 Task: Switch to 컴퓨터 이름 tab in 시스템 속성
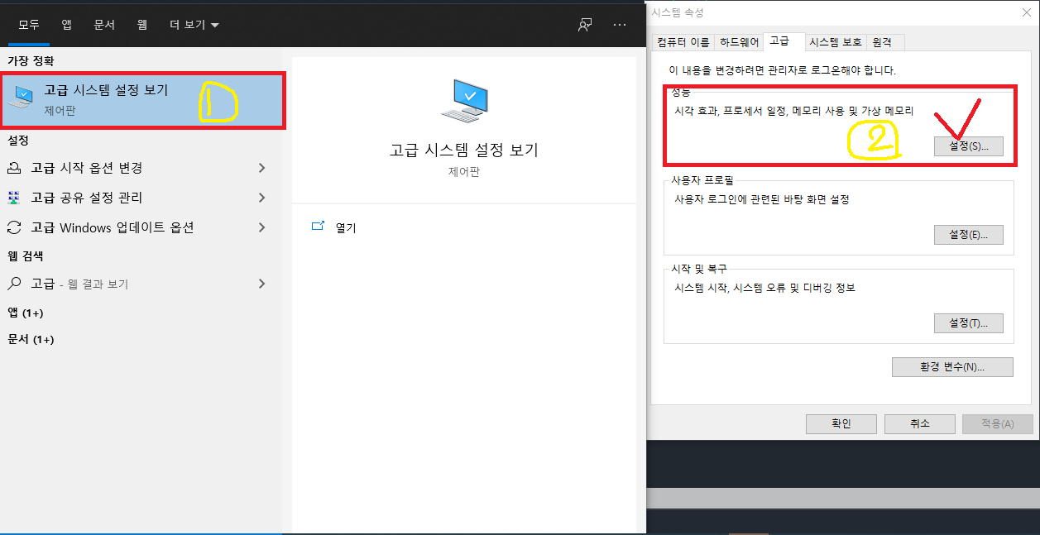click(683, 42)
